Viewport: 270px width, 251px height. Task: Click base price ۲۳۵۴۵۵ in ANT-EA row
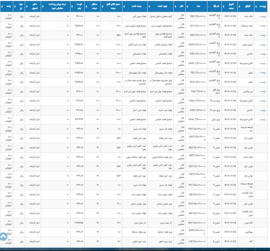tap(79, 223)
